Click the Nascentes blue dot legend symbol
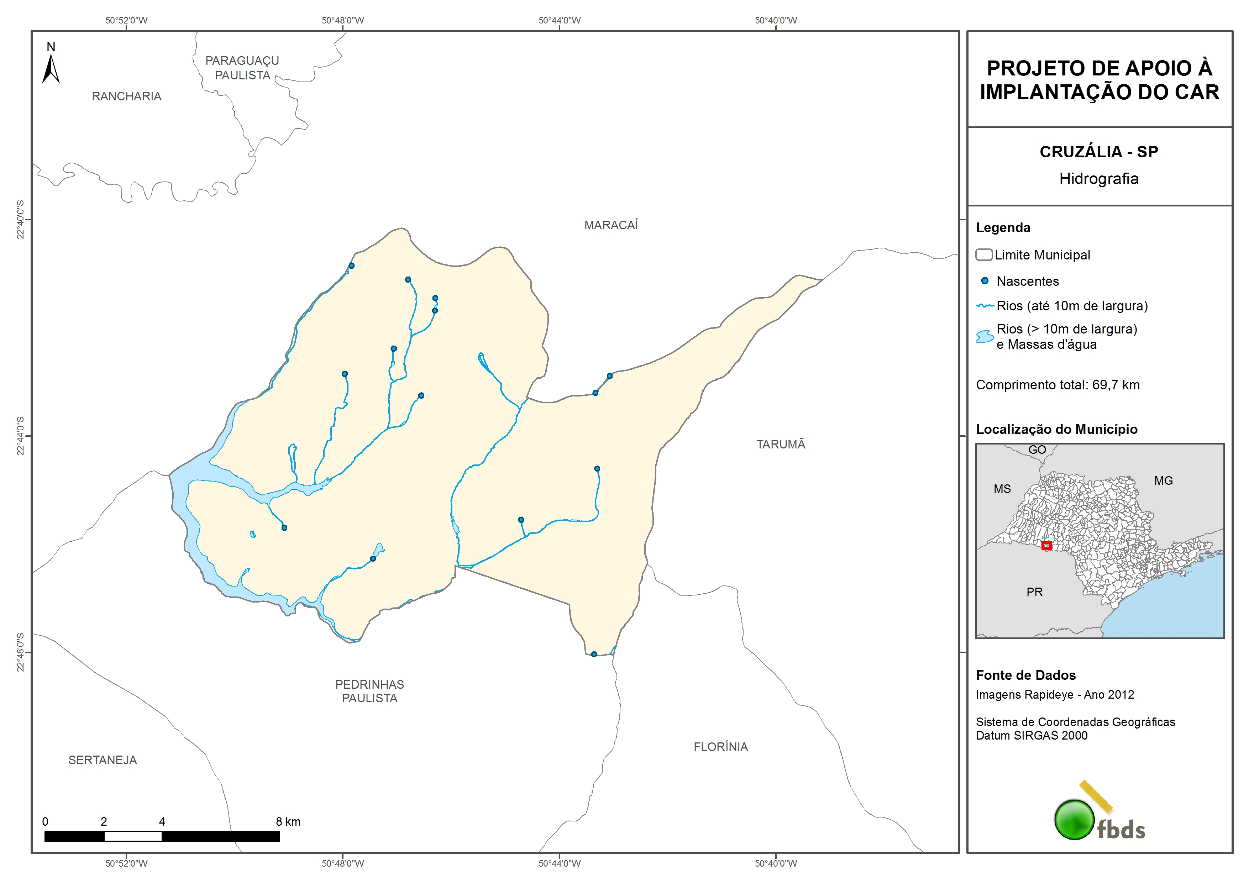 click(x=985, y=281)
